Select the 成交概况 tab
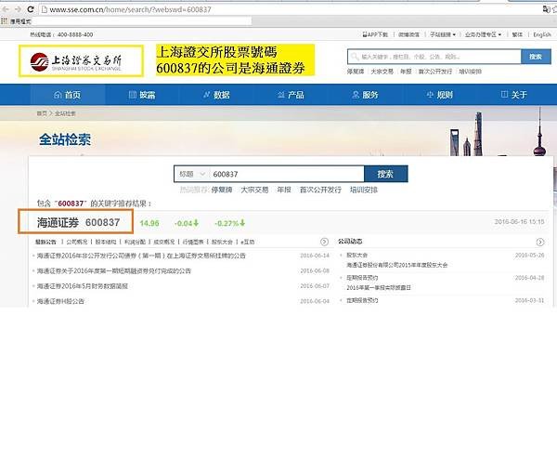This screenshot has width=557, height=473. [163, 242]
